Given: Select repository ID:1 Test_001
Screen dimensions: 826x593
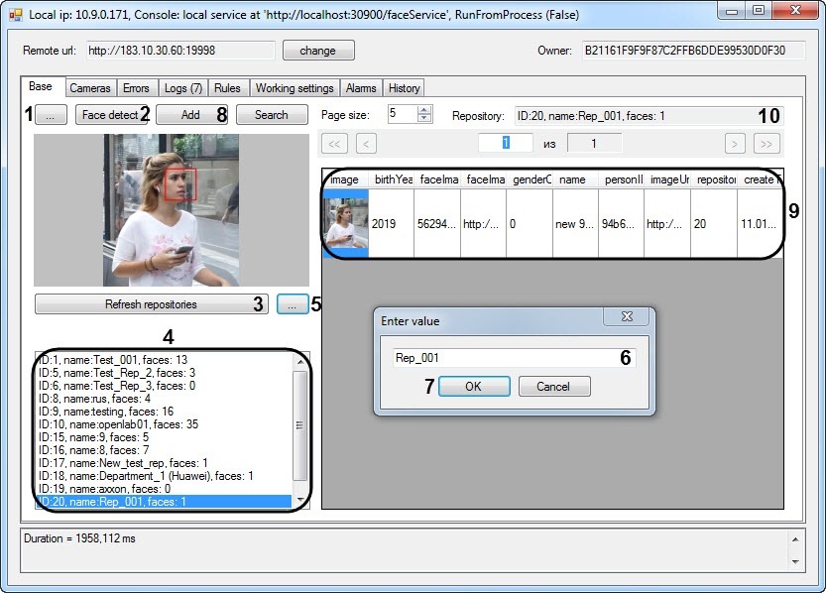Looking at the screenshot, I should 164,360.
